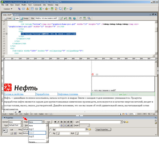Screen dimensions: 159x144
Task: Toggle the No wrap checkbox in Properties
Action: [x=50, y=130]
